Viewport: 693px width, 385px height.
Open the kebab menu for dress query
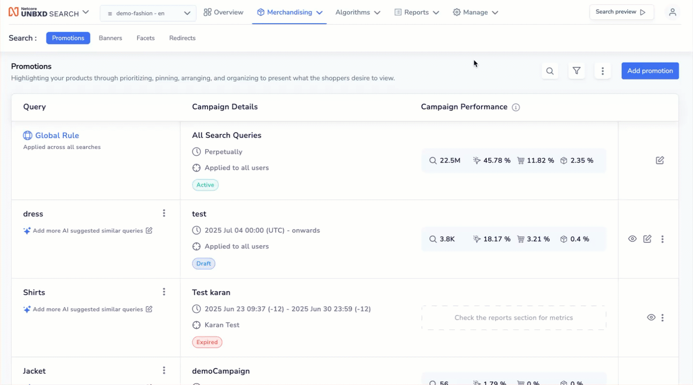[164, 213]
